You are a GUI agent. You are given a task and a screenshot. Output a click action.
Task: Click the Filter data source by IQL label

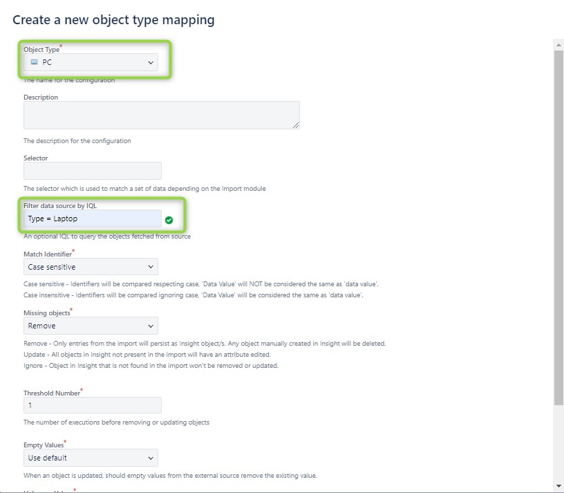click(60, 206)
